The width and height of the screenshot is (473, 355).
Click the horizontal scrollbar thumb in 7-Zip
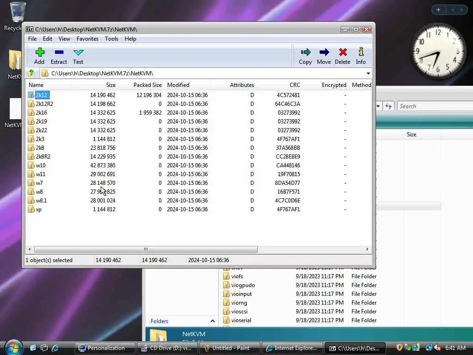(146, 249)
